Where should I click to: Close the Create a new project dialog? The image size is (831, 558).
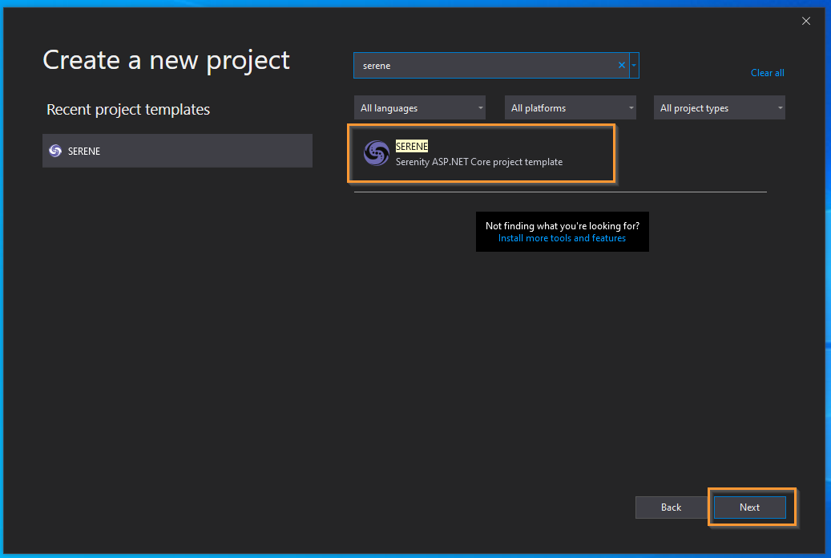pyautogui.click(x=806, y=21)
